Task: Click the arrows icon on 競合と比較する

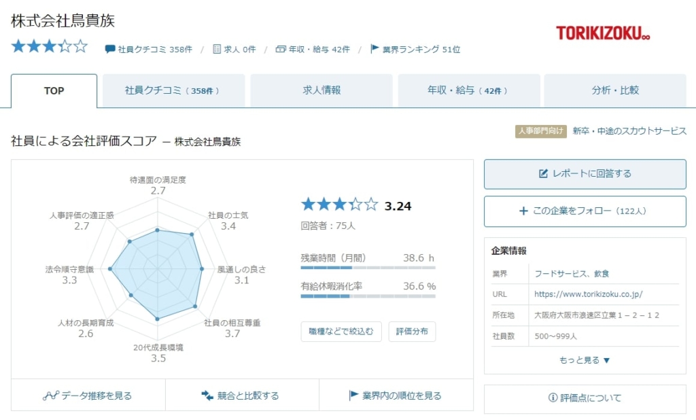Action: pyautogui.click(x=207, y=395)
